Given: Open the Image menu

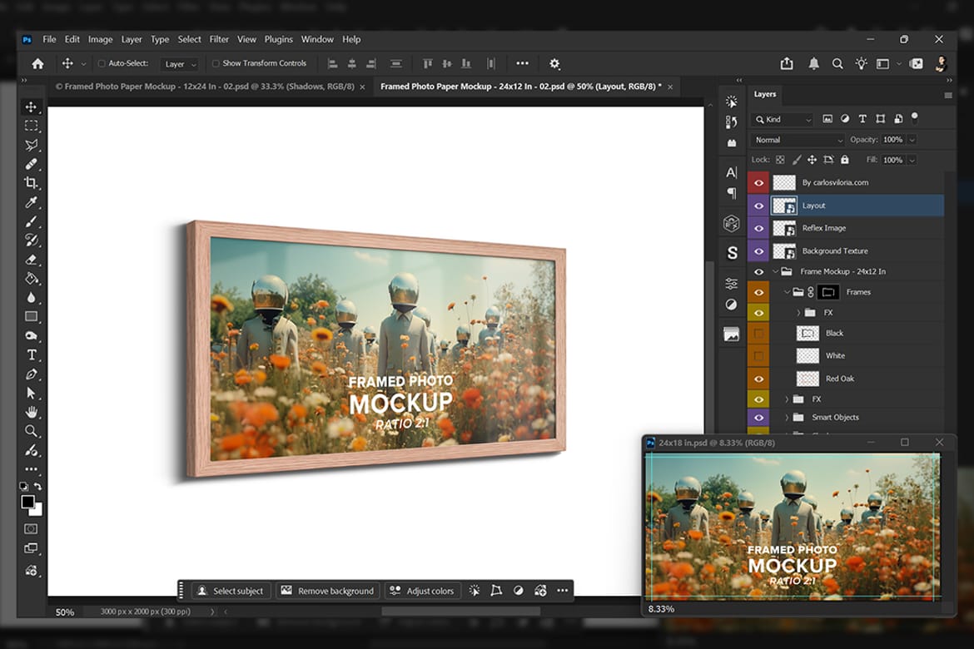Looking at the screenshot, I should tap(100, 39).
